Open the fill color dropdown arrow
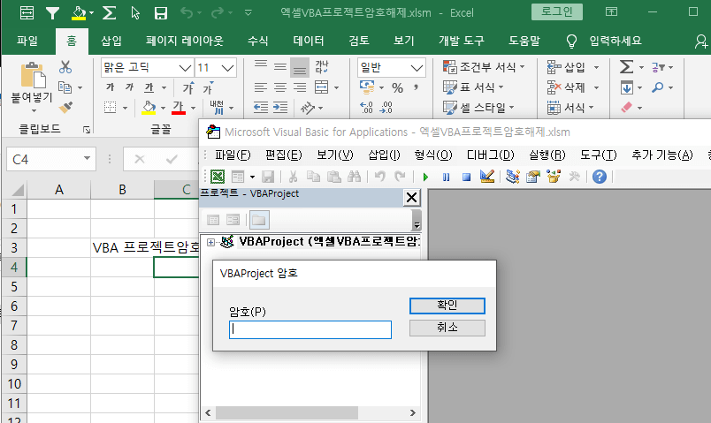This screenshot has width=711, height=423. pos(164,109)
